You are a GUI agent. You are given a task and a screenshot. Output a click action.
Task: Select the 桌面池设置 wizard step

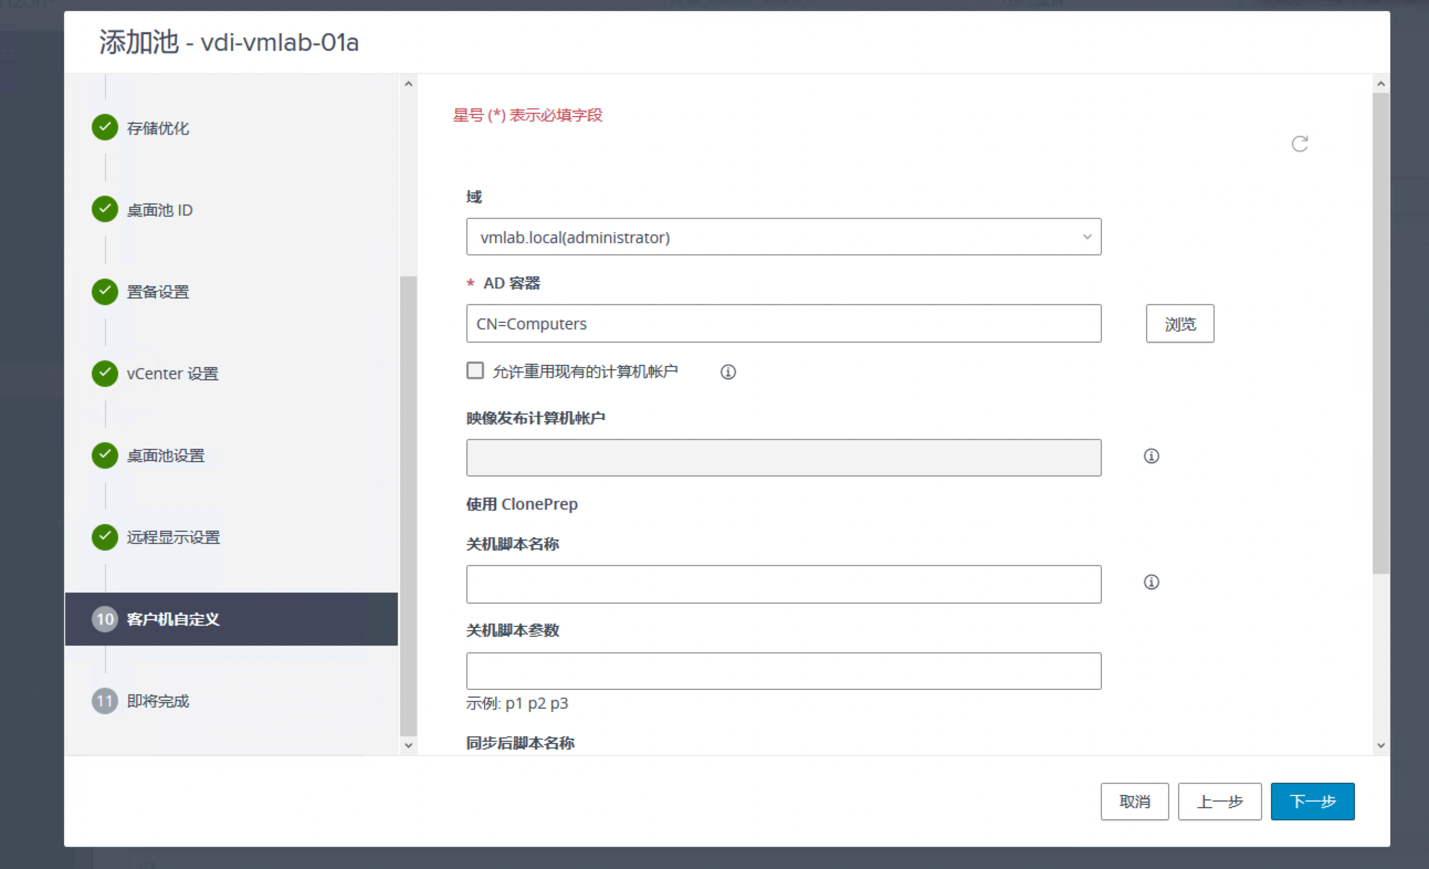[165, 456]
